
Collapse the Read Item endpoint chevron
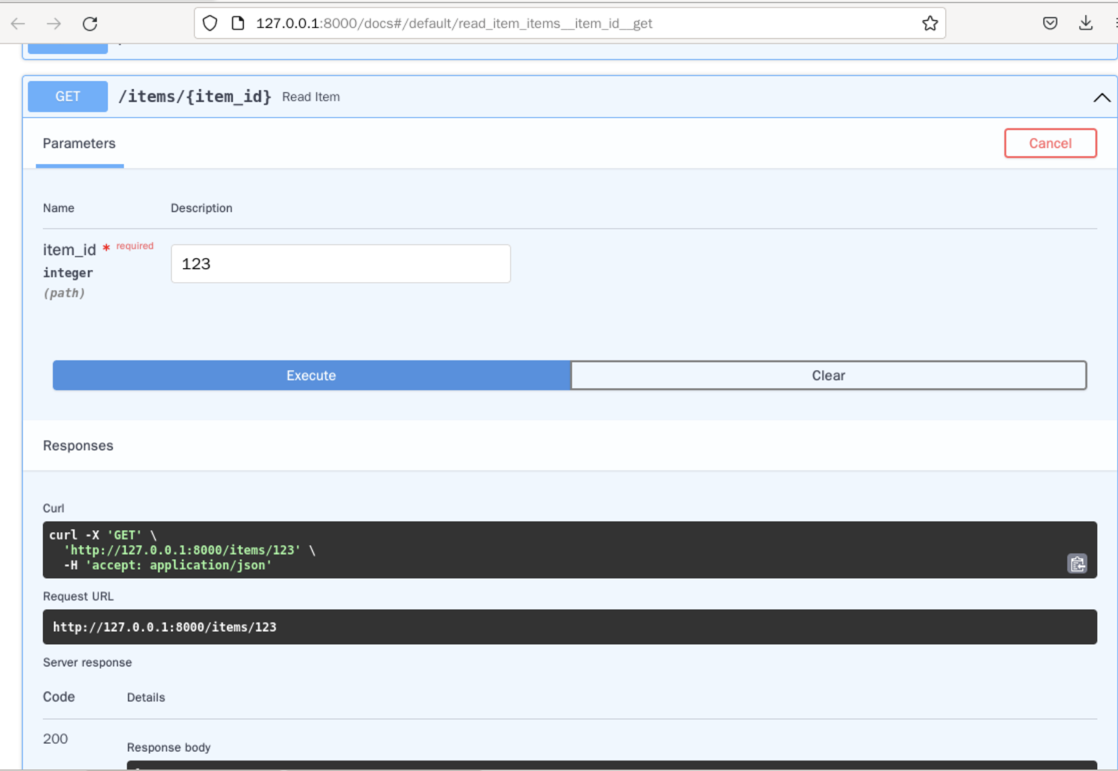[x=1102, y=97]
